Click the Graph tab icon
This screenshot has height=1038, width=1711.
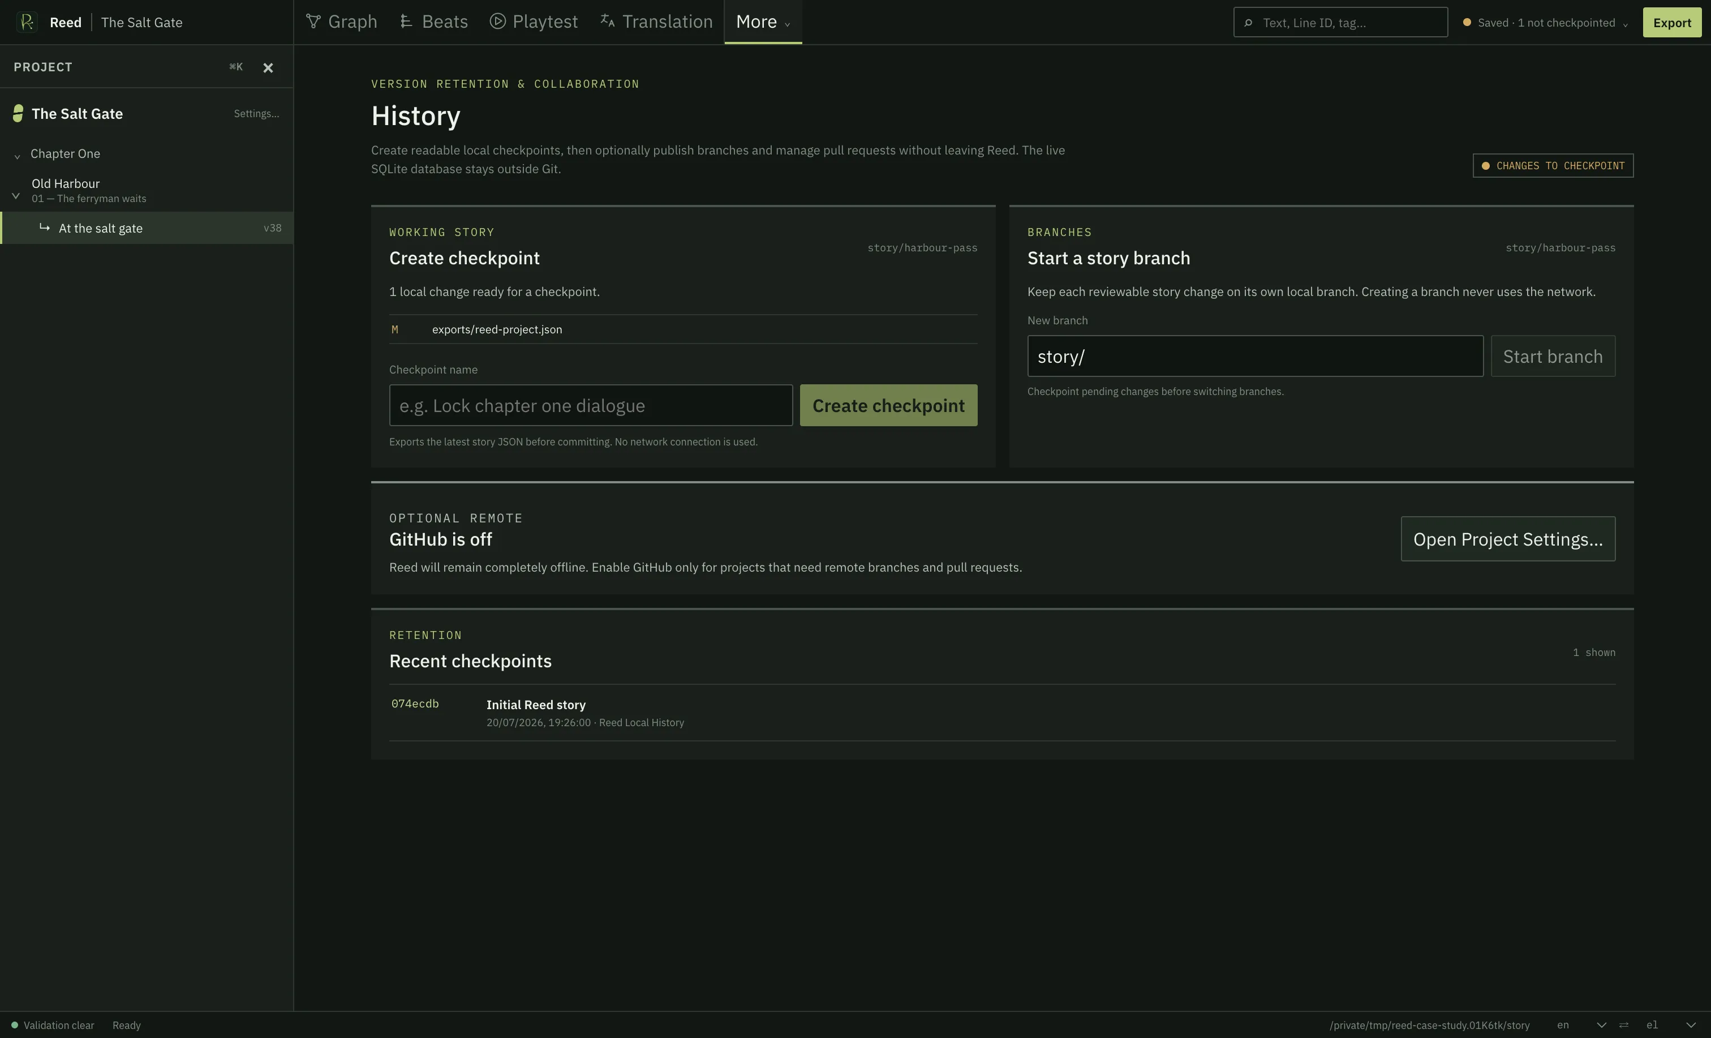(x=313, y=22)
